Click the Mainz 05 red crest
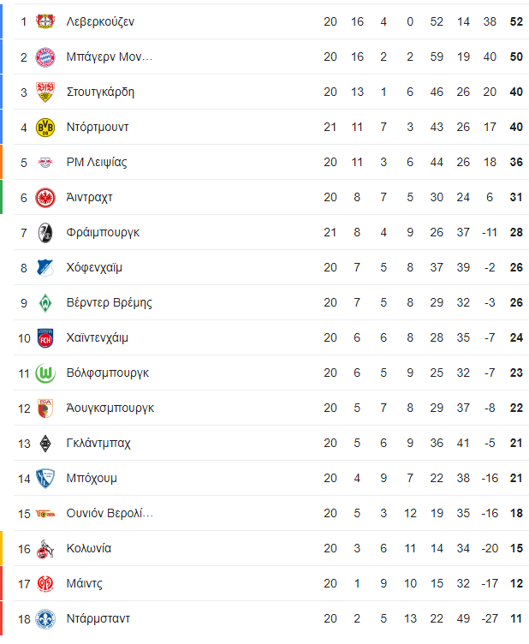Image resolution: width=529 pixels, height=644 pixels. [x=45, y=584]
